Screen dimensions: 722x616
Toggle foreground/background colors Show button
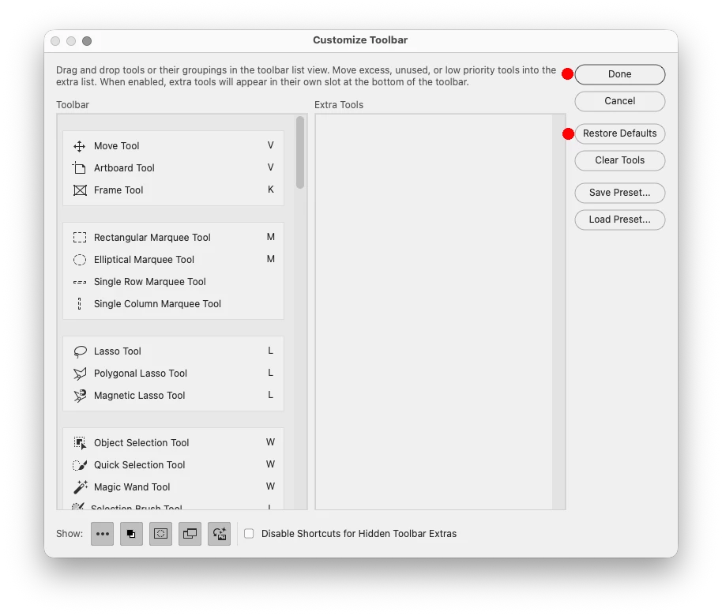[131, 534]
